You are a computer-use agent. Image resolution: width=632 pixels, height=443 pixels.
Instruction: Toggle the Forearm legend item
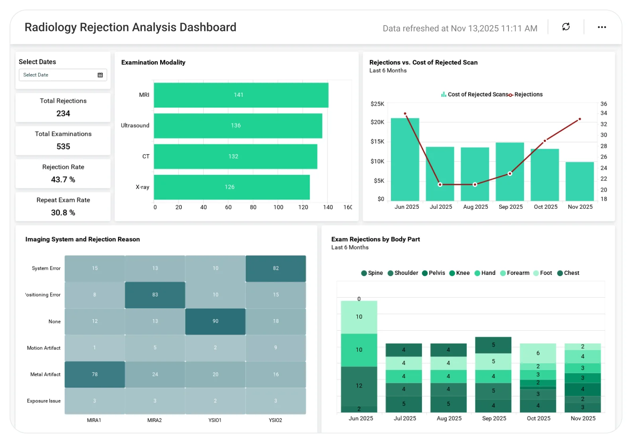coord(515,273)
